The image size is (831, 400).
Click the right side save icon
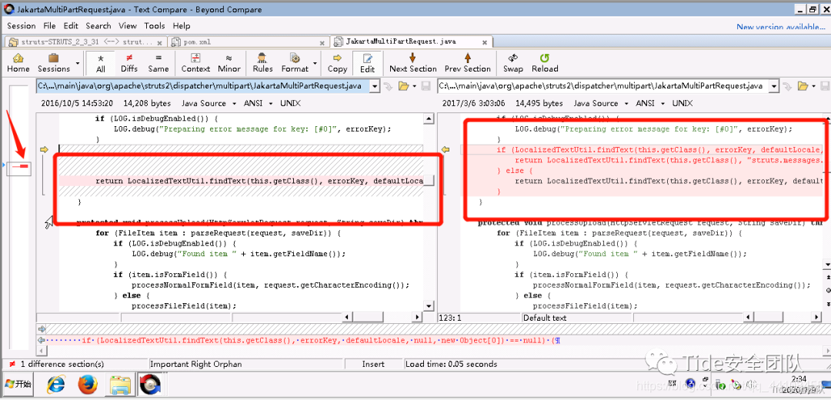(x=825, y=86)
